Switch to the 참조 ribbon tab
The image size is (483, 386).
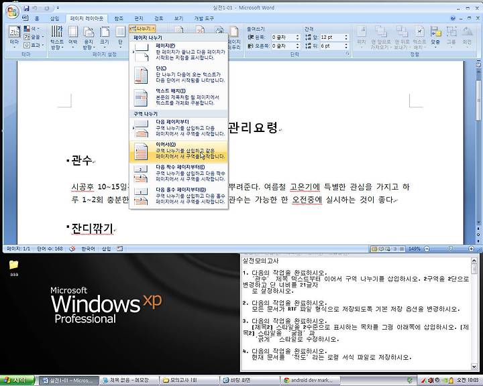[119, 19]
